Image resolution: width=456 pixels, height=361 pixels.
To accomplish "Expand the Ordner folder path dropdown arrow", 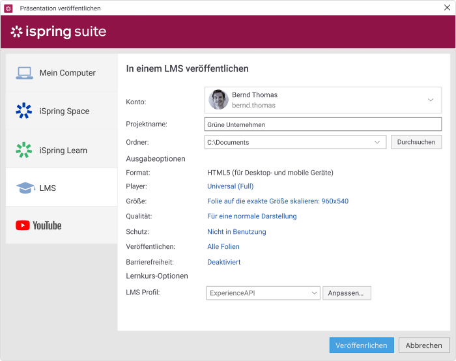I will click(x=377, y=142).
